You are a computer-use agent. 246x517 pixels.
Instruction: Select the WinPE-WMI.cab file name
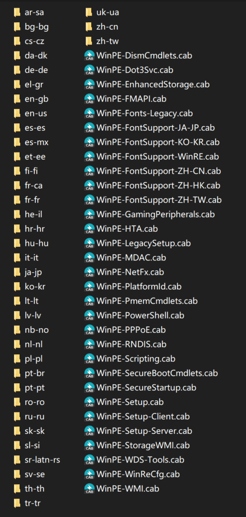click(128, 488)
